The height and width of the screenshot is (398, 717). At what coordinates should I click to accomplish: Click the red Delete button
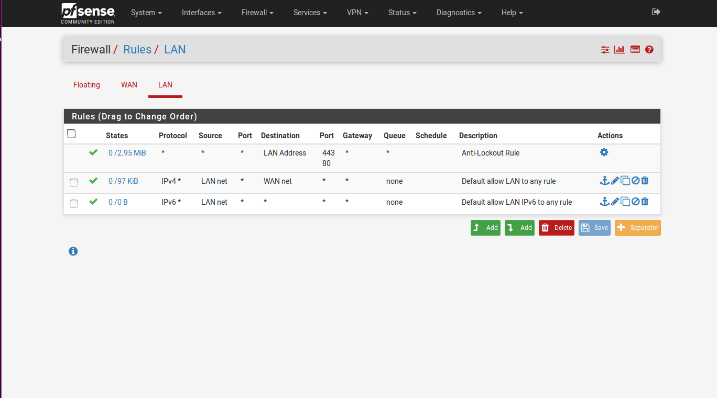[557, 228]
